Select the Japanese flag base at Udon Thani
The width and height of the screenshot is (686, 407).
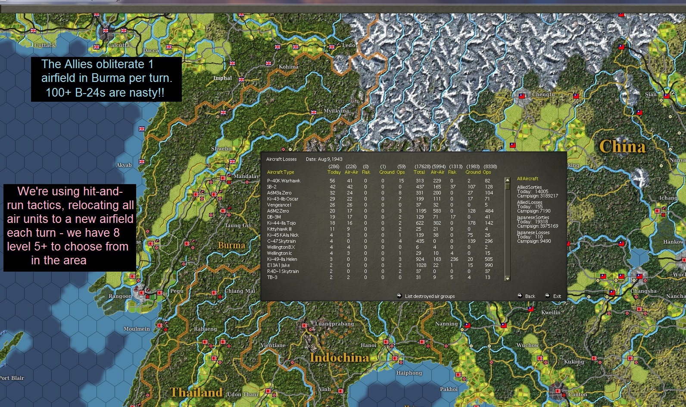tap(268, 391)
